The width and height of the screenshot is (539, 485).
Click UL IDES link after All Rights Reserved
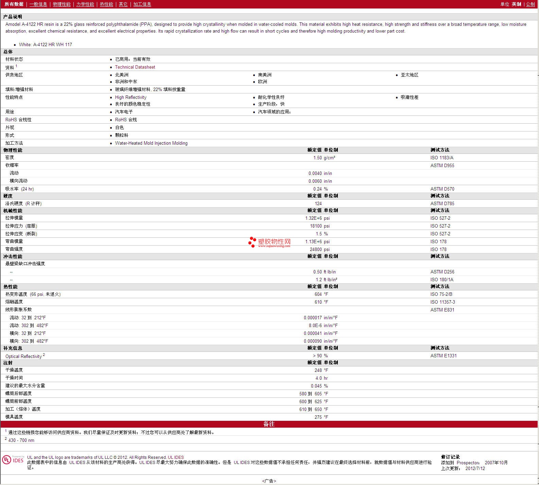click(x=176, y=457)
